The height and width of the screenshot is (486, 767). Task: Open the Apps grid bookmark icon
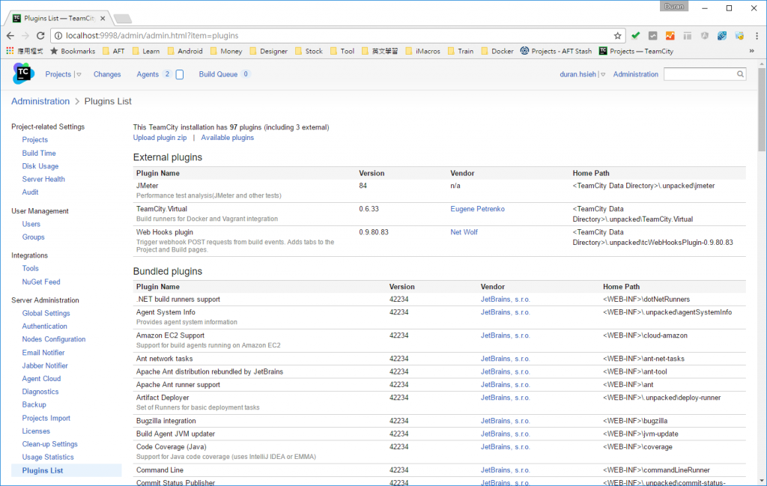tap(10, 51)
